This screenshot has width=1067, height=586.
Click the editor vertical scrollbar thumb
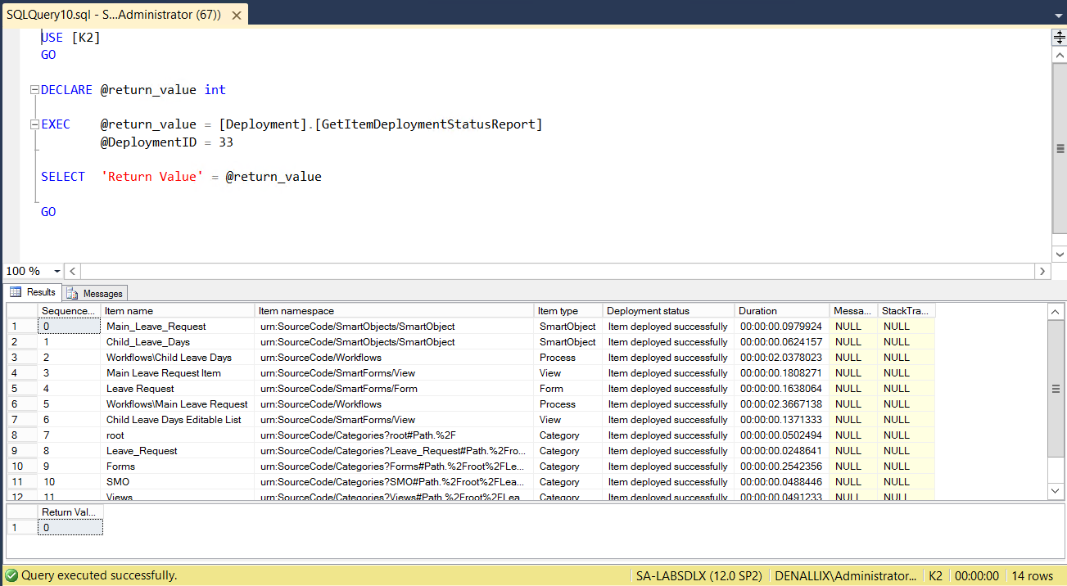click(1060, 148)
